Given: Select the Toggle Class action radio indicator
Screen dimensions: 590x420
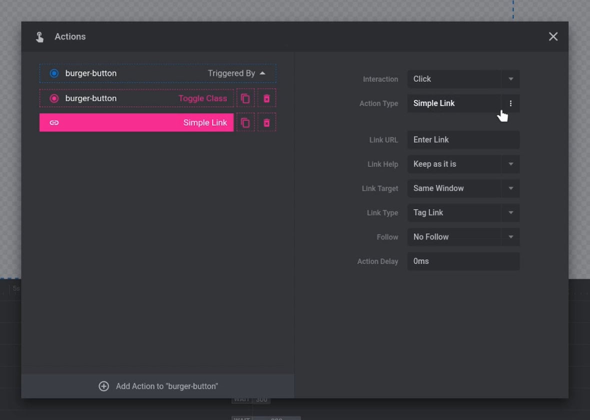Looking at the screenshot, I should click(x=54, y=98).
